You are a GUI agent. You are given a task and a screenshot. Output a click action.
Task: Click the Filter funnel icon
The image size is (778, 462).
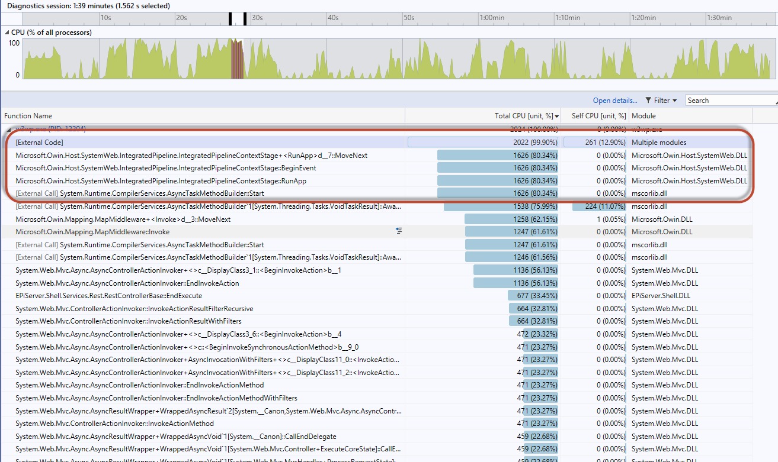coord(648,101)
